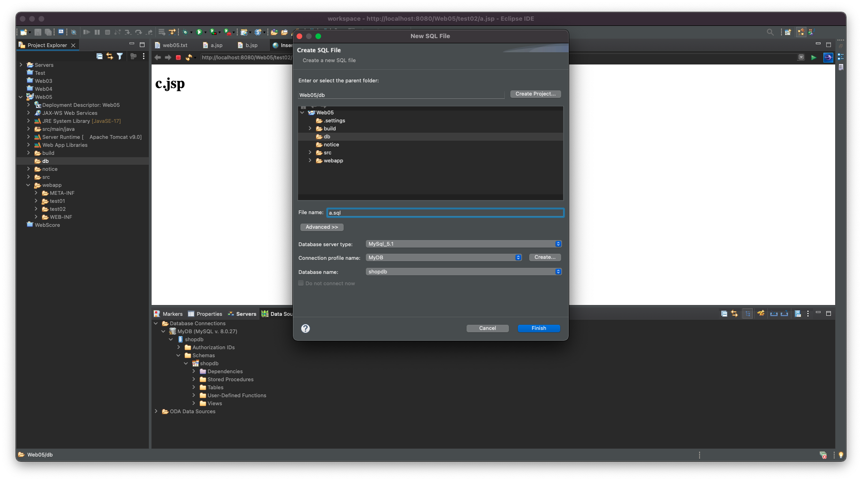The image size is (862, 481).
Task: Open the Servers tab in bottom panel
Action: [242, 314]
